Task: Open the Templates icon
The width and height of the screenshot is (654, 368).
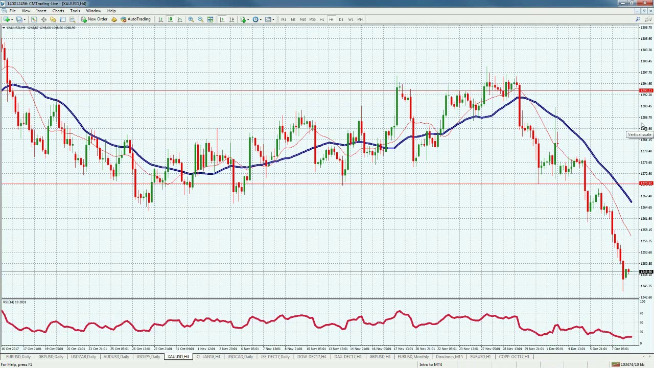Action: pos(268,19)
